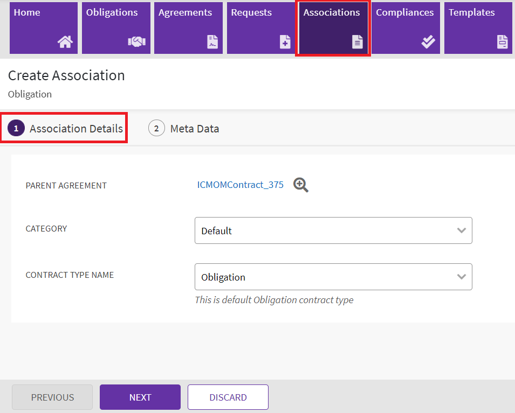Viewport: 515px width, 413px height.
Task: Click the house icon on Home tile
Action: tap(65, 42)
